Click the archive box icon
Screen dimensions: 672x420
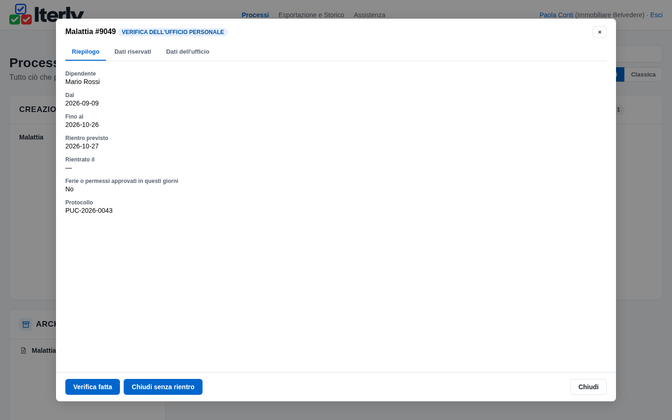click(x=26, y=324)
